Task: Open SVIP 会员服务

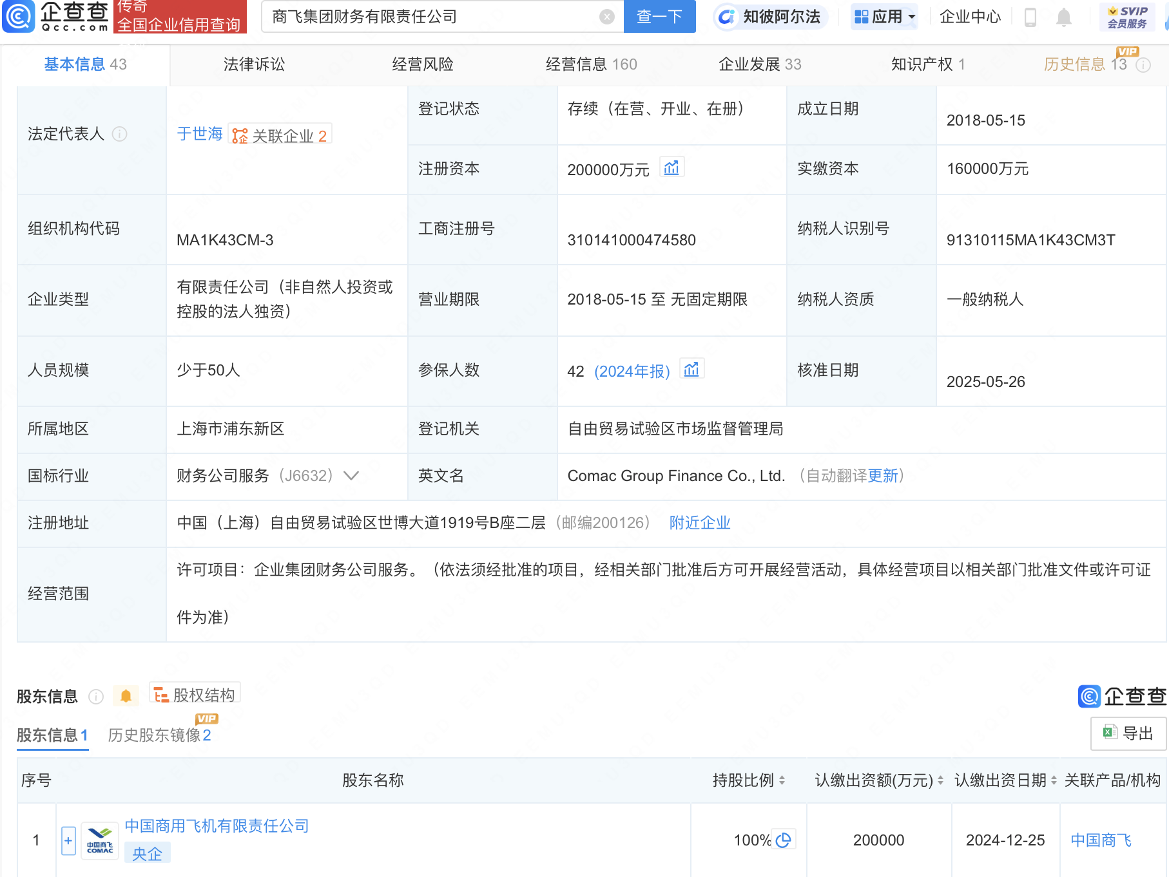Action: (x=1127, y=17)
